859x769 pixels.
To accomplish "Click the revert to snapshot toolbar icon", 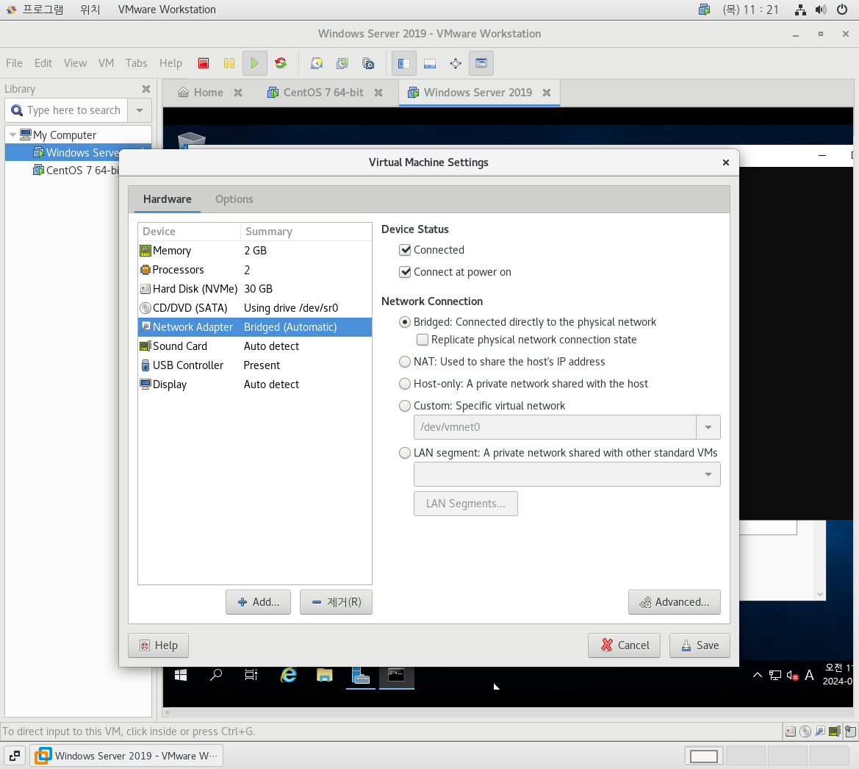I will (342, 63).
